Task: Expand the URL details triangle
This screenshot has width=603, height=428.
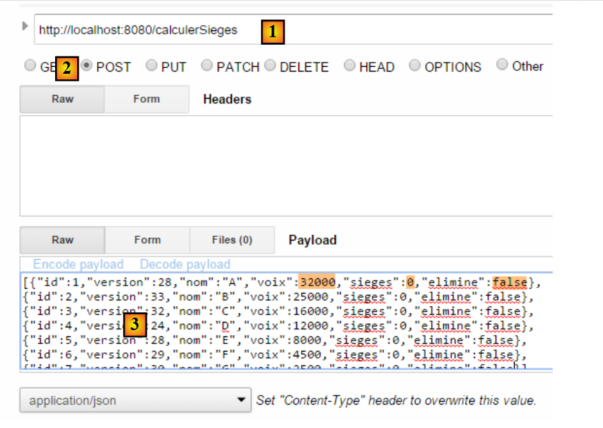Action: tap(26, 26)
